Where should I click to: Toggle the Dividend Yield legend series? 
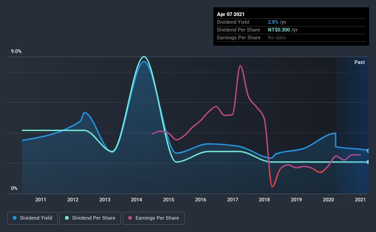point(33,218)
